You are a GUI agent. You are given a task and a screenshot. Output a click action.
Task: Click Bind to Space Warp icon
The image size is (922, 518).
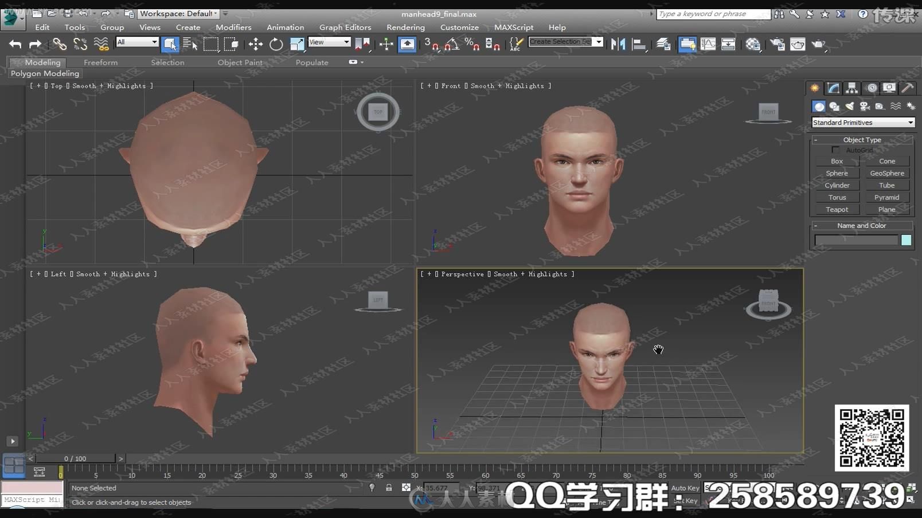point(101,44)
